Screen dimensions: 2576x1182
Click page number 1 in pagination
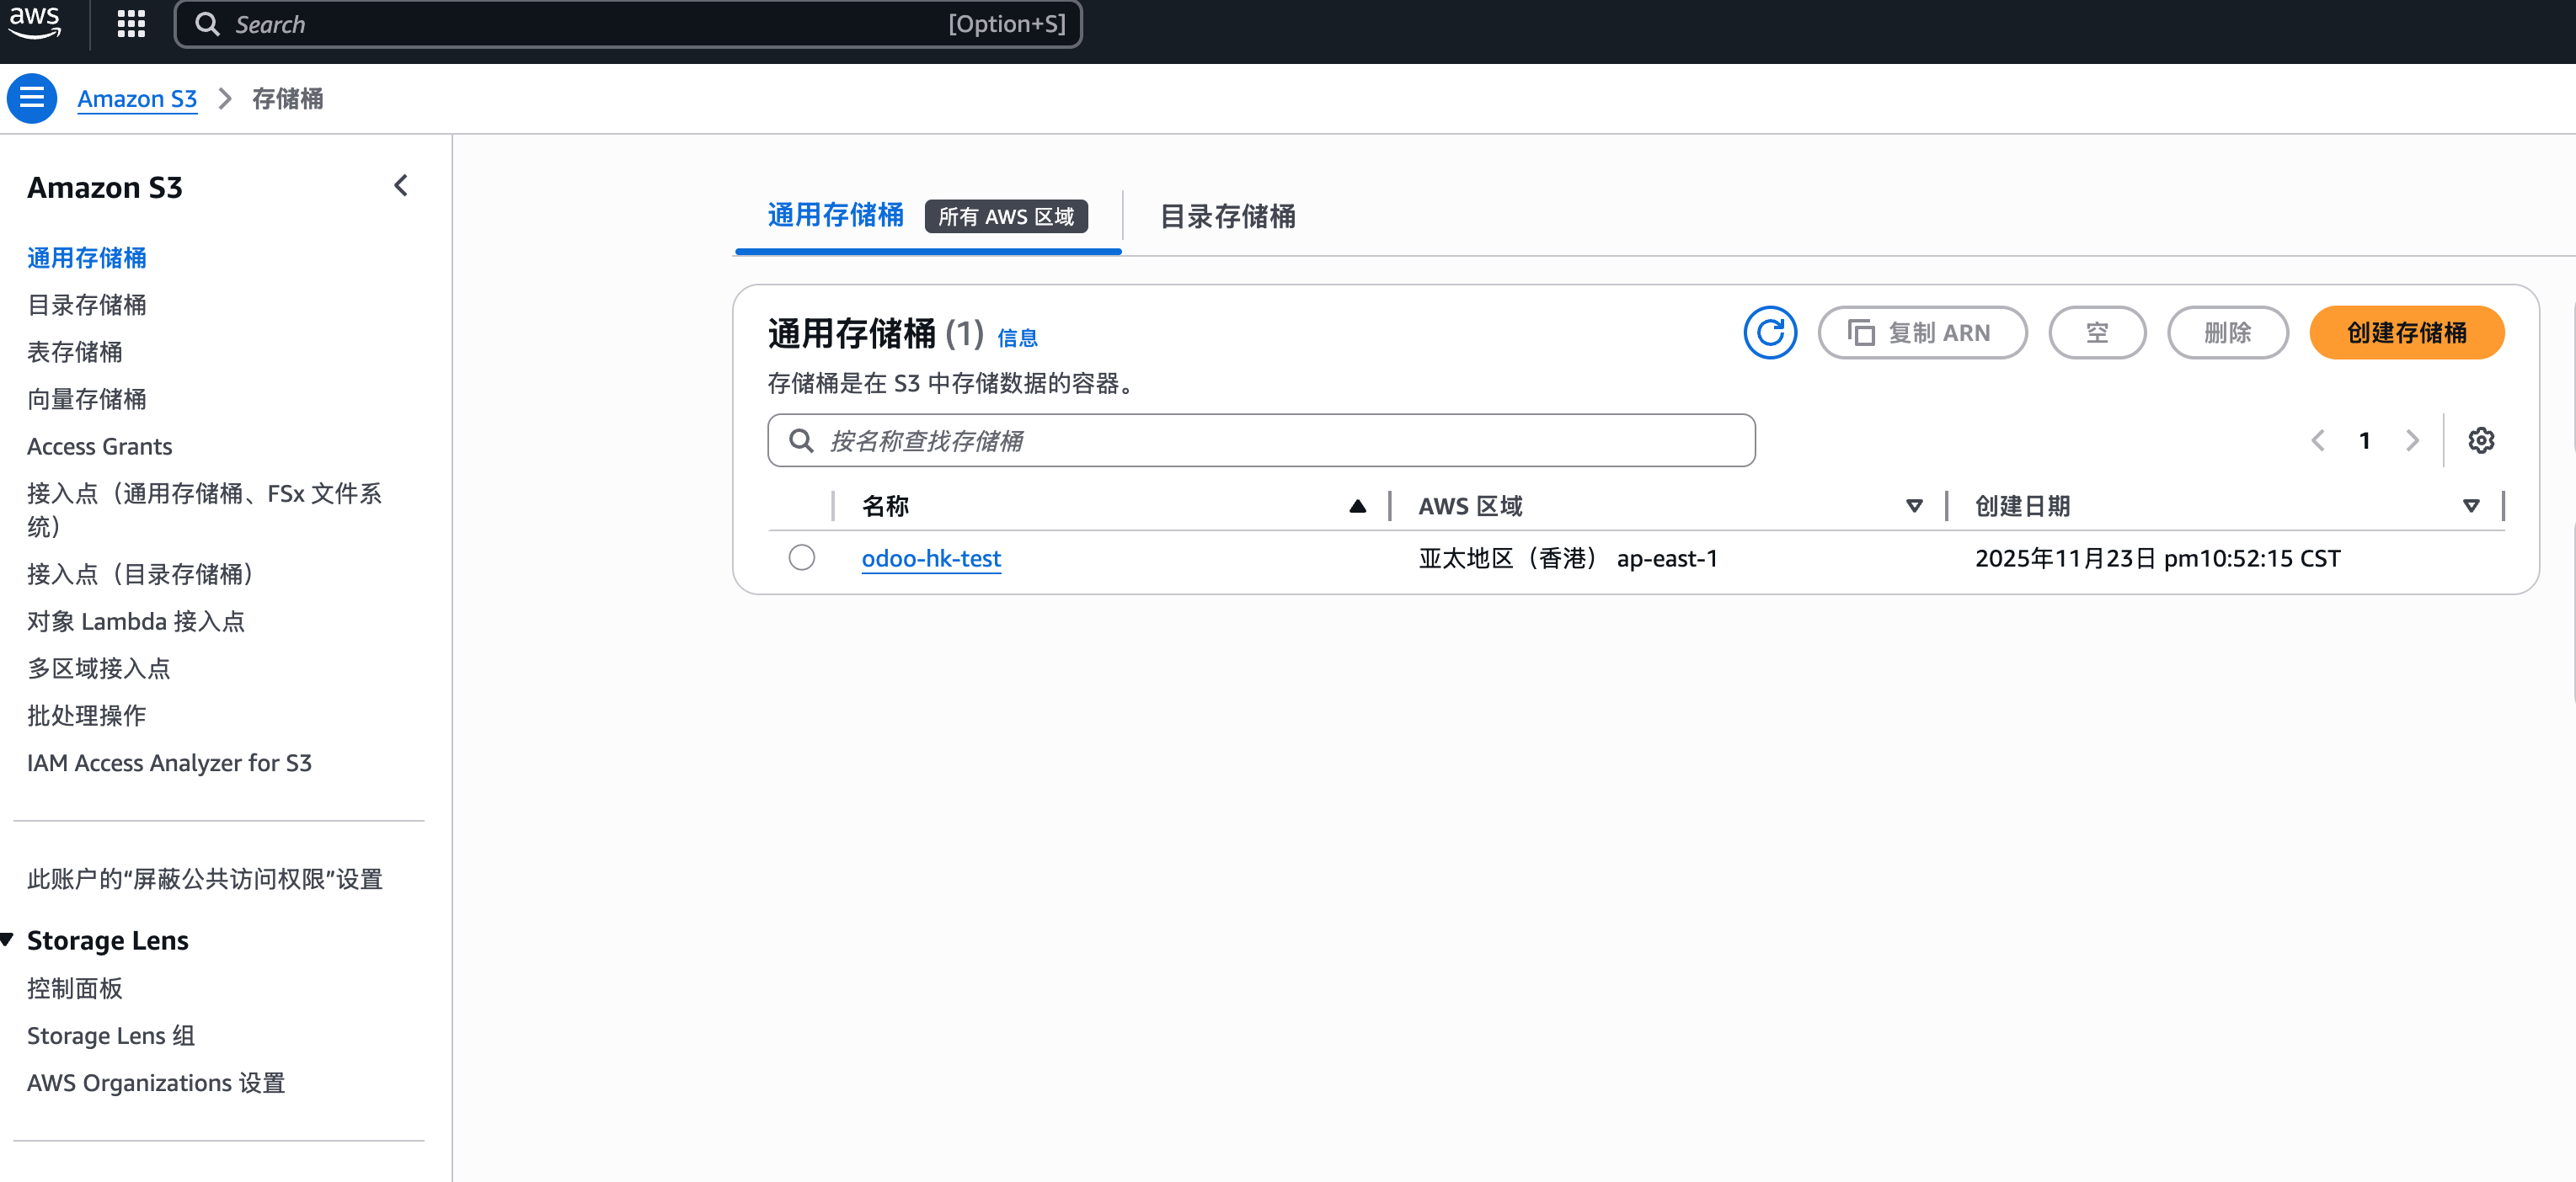click(x=2365, y=440)
